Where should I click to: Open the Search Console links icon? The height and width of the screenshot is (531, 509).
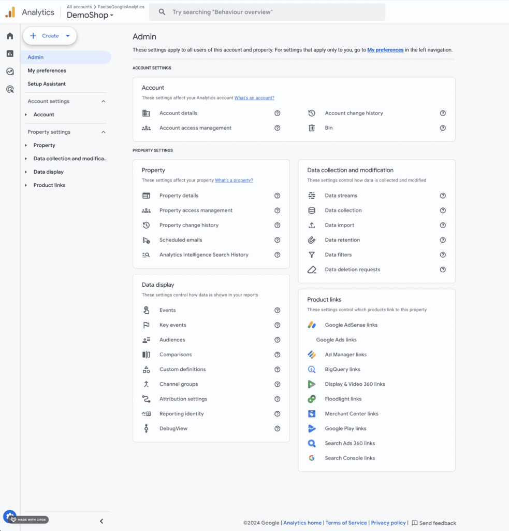click(x=311, y=458)
